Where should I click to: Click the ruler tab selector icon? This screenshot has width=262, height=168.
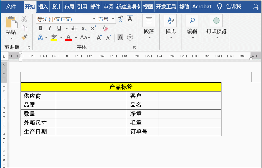(4, 57)
